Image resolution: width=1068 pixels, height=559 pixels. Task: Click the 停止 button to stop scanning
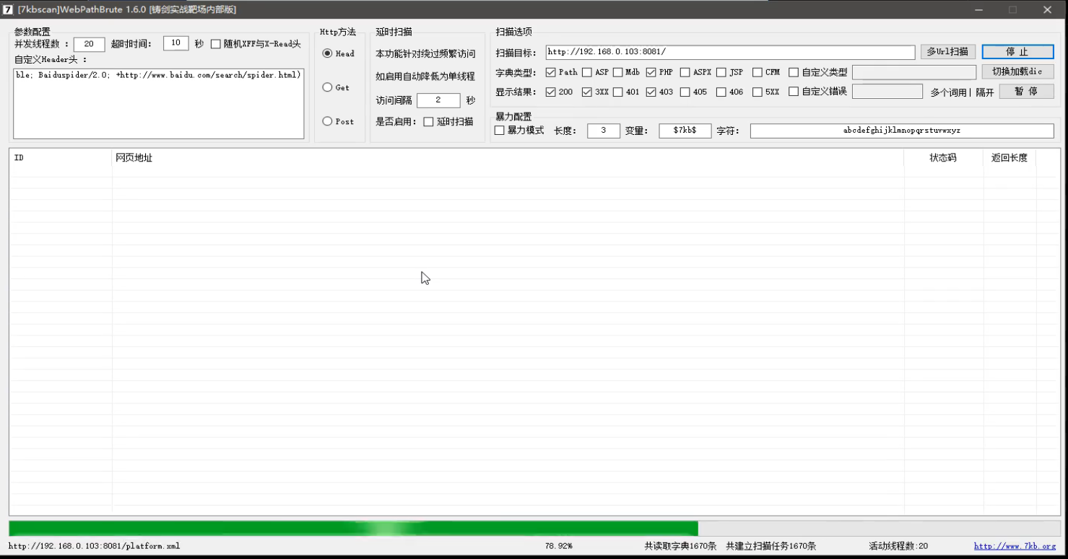point(1017,52)
